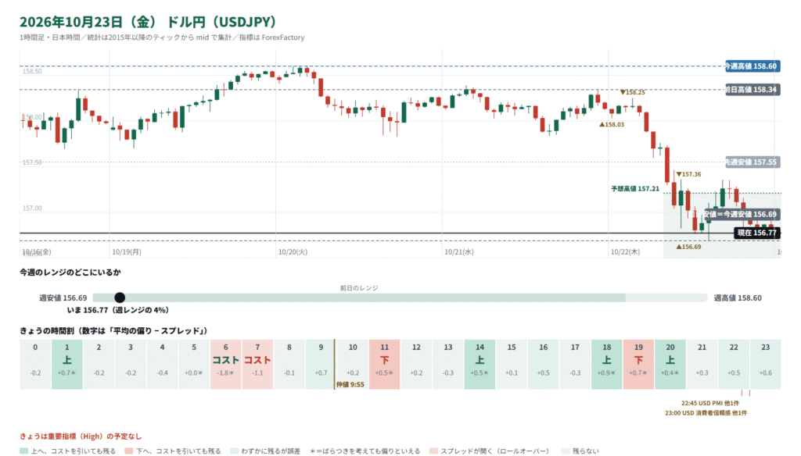Select the ▼157.36 marker on the chart
This screenshot has width=801, height=456.
(x=688, y=174)
